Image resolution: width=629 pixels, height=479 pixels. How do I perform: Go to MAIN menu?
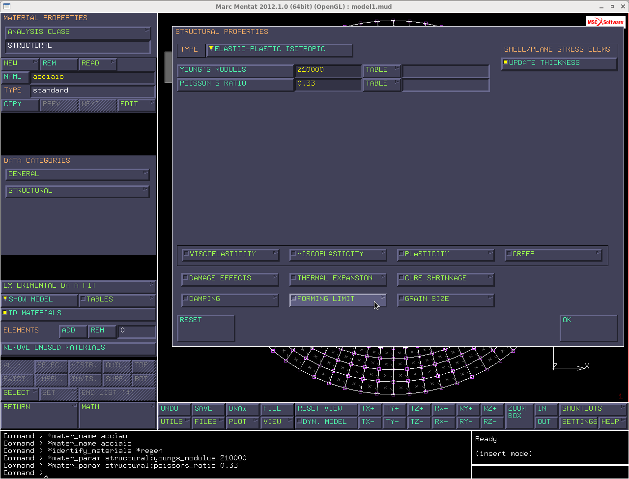pos(117,415)
